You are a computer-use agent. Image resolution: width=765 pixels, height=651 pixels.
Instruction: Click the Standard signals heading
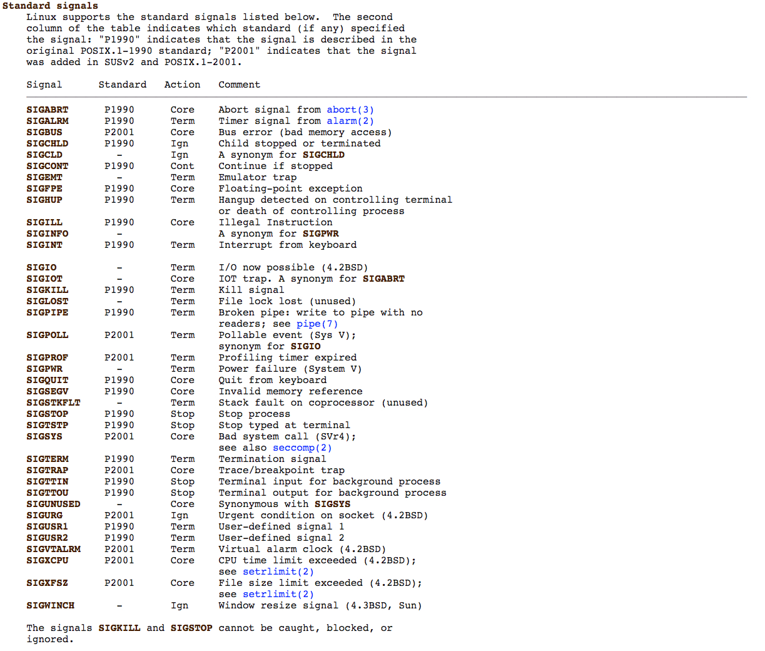click(49, 6)
